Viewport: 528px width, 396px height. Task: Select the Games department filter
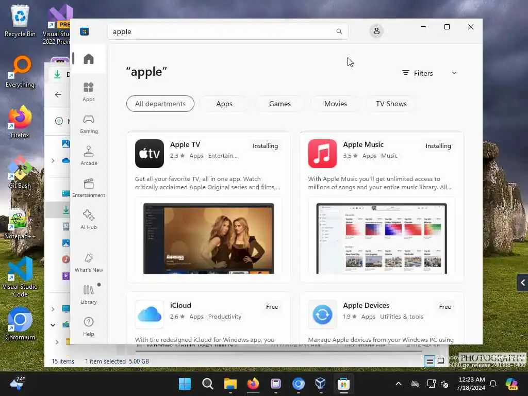[x=280, y=104]
